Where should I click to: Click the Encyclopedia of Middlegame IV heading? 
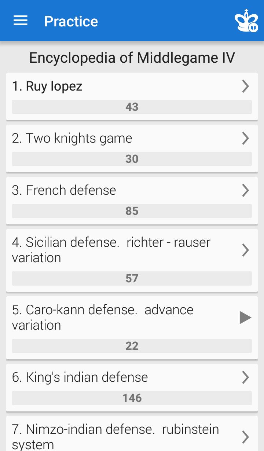(x=132, y=58)
